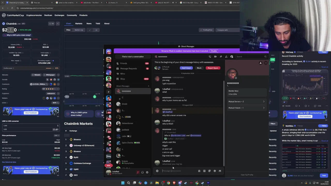331x186 pixels.
Task: Open Windows Start menu on taskbar
Action: (123, 183)
